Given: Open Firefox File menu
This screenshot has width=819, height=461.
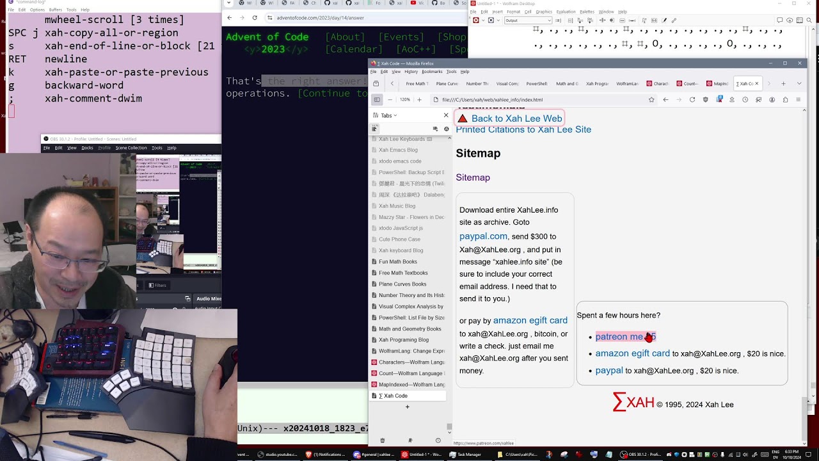Looking at the screenshot, I should pos(373,72).
